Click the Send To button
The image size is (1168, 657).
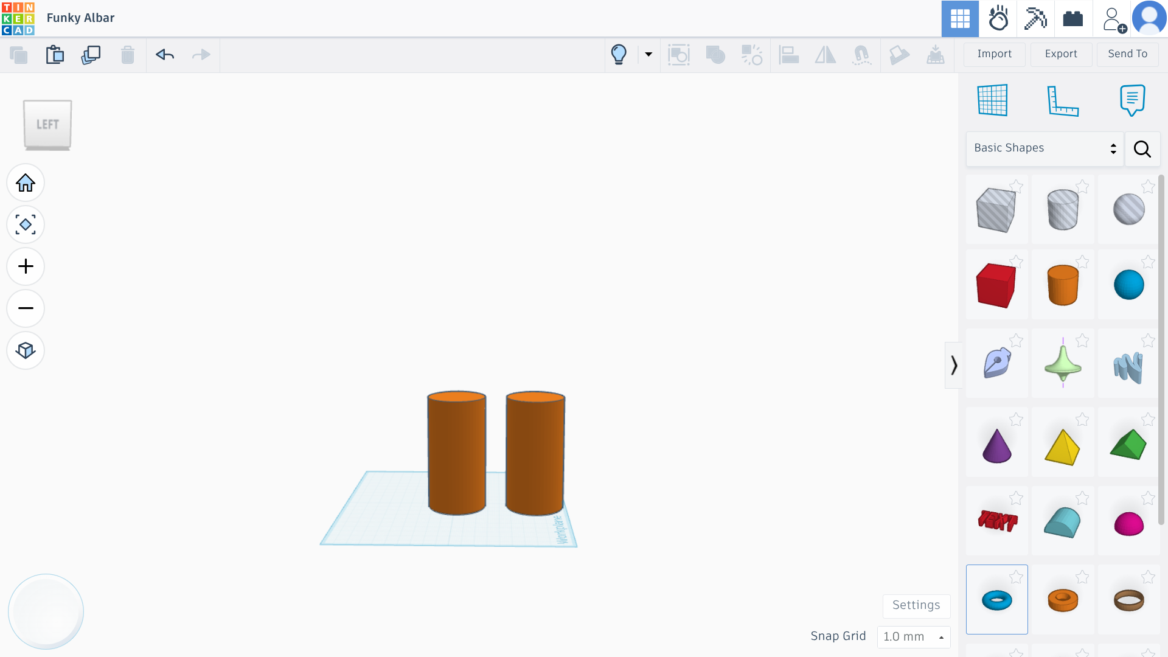1128,54
